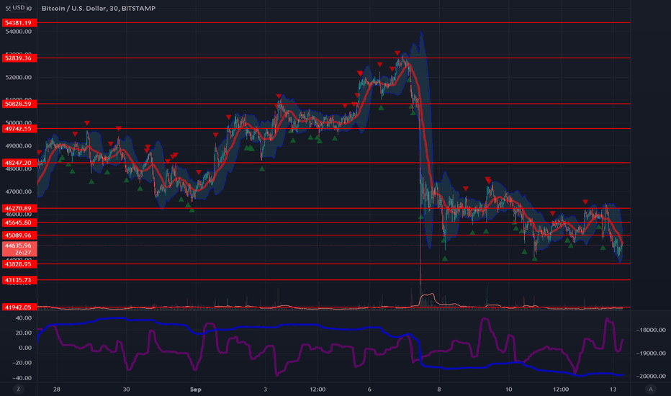
Task: Select the 50828.59 red price label
Action: pos(19,104)
